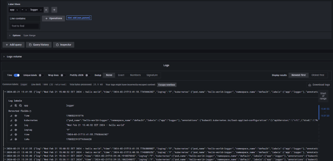Open the equals operator dropdown
333x161 pixels.
pos(24,10)
